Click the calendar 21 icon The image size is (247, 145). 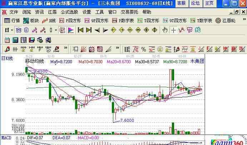click(x=7, y=40)
